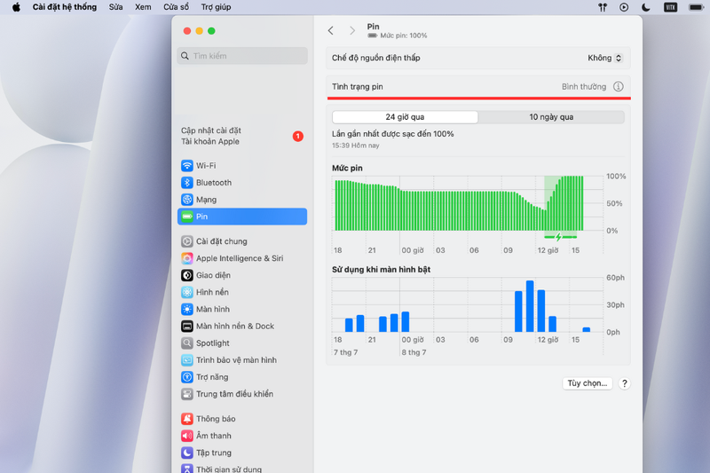Click the AirPods icon in menu bar
This screenshot has width=710, height=473.
(603, 7)
